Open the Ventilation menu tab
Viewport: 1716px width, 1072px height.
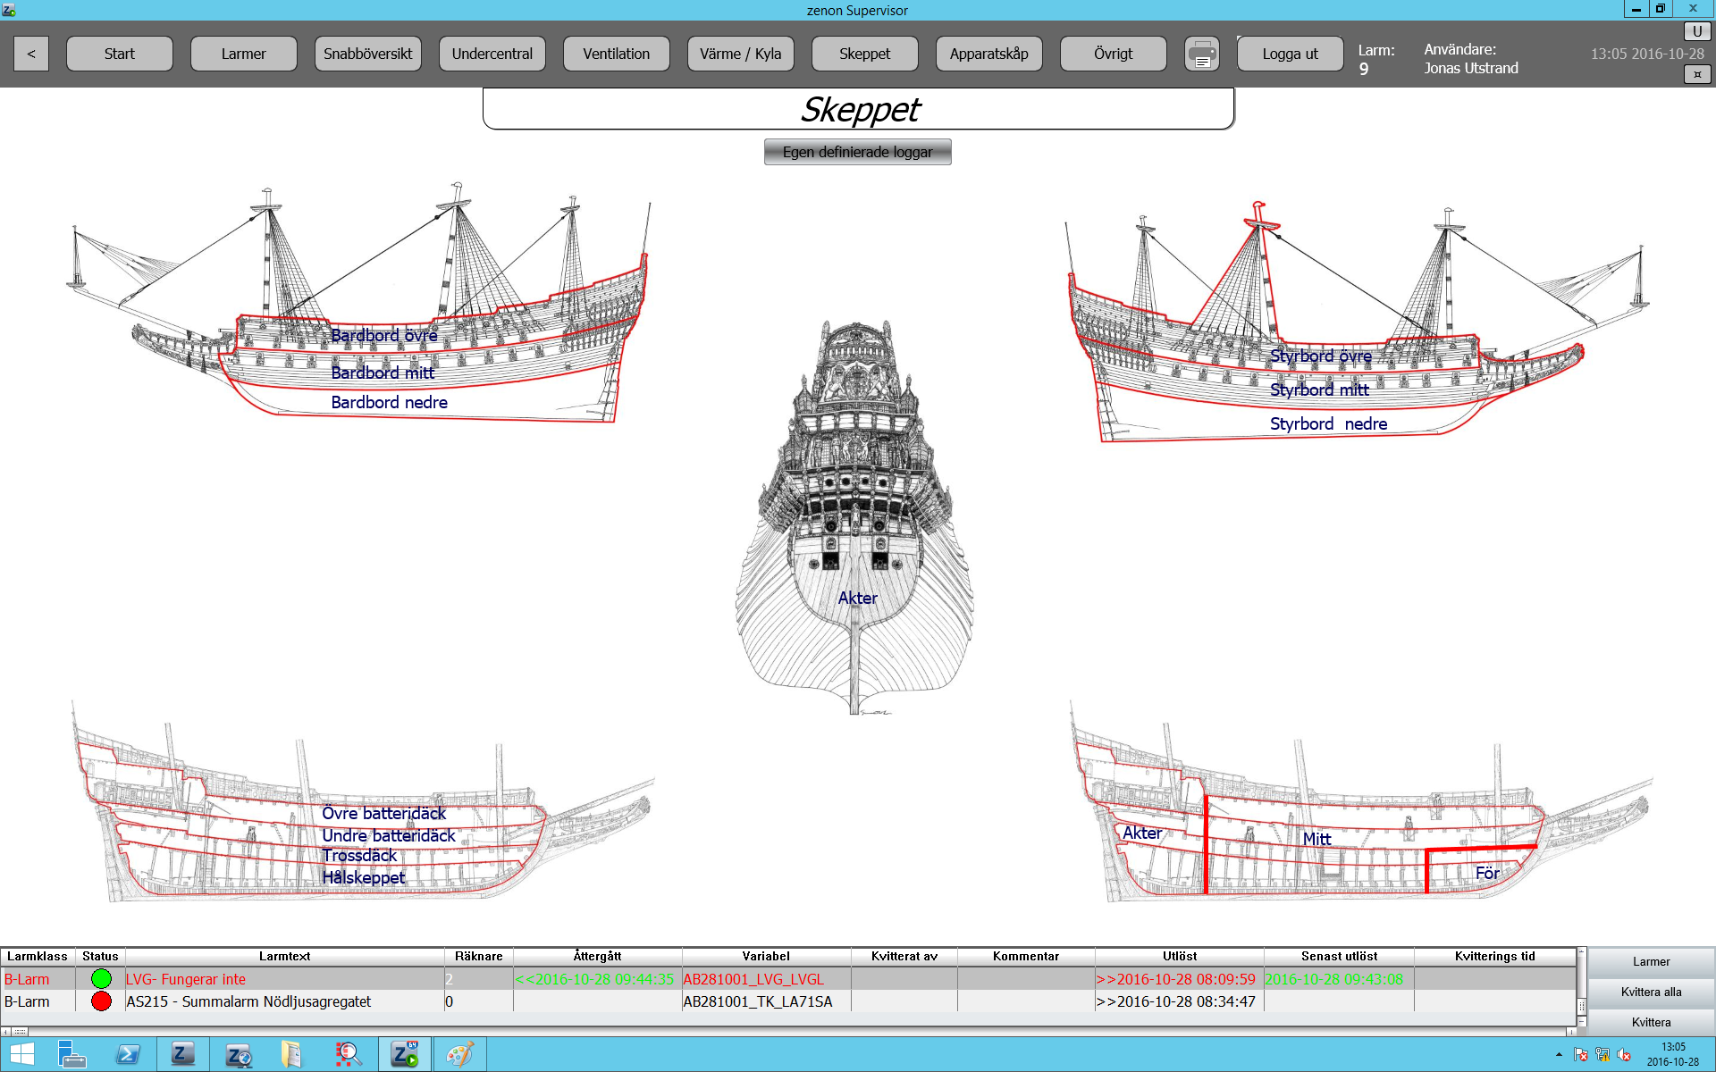point(616,54)
